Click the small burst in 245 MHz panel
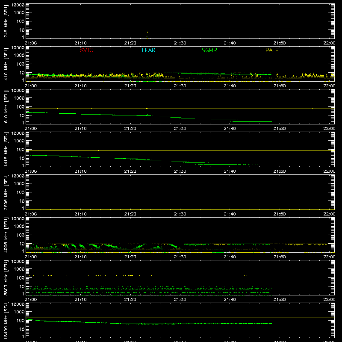342x342 pixels. (x=147, y=35)
